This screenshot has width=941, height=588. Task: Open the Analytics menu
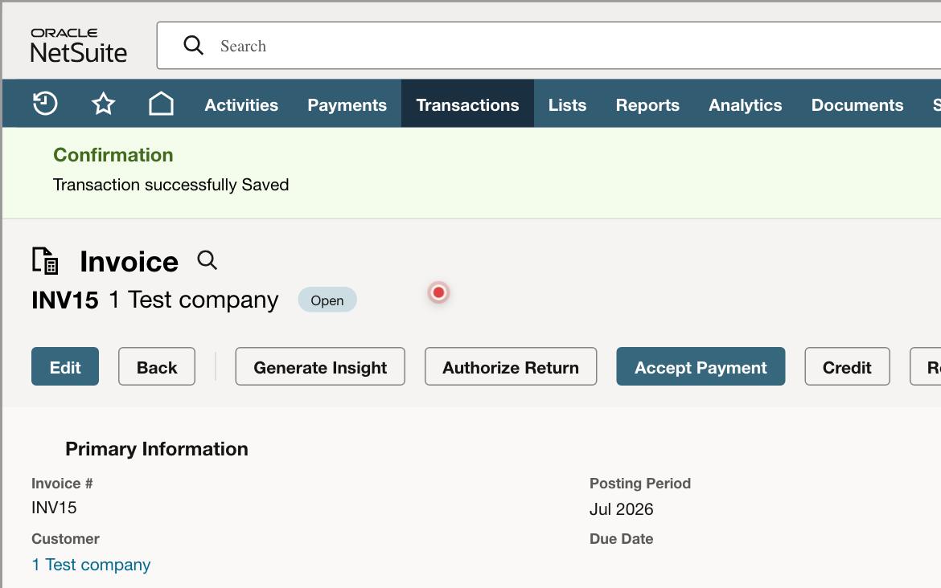pos(746,105)
